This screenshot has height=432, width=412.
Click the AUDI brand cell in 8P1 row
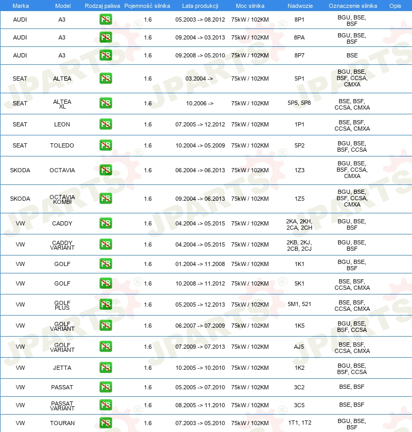(20, 19)
